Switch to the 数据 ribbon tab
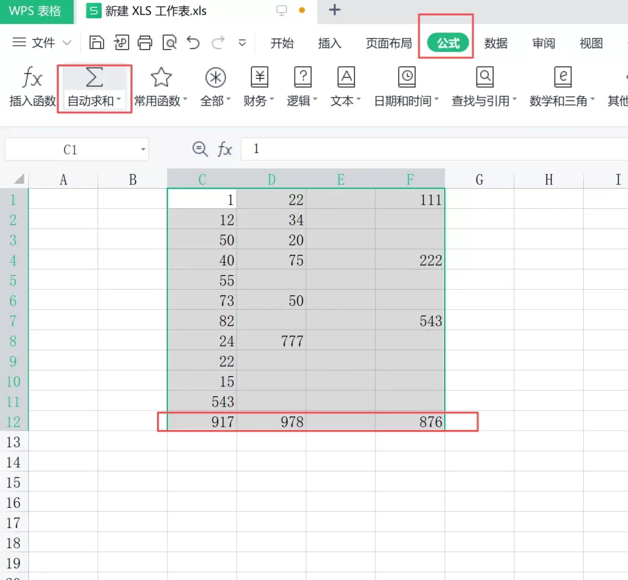628x580 pixels. (497, 43)
